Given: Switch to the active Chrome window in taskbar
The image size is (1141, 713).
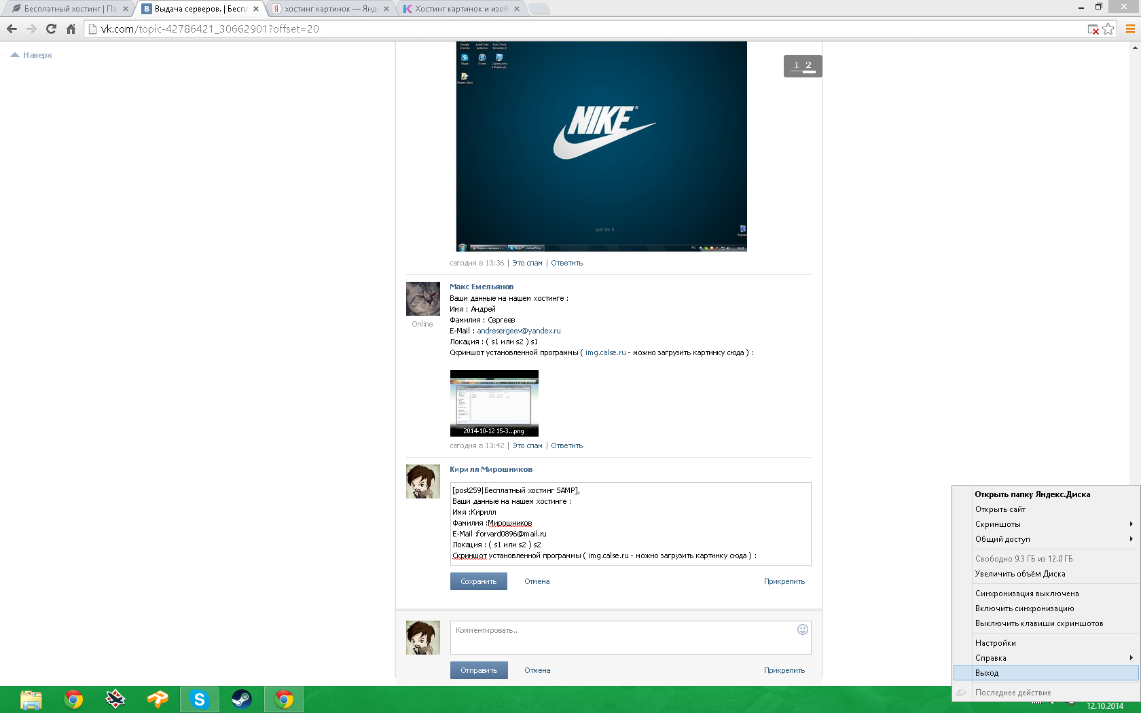Looking at the screenshot, I should 284,699.
